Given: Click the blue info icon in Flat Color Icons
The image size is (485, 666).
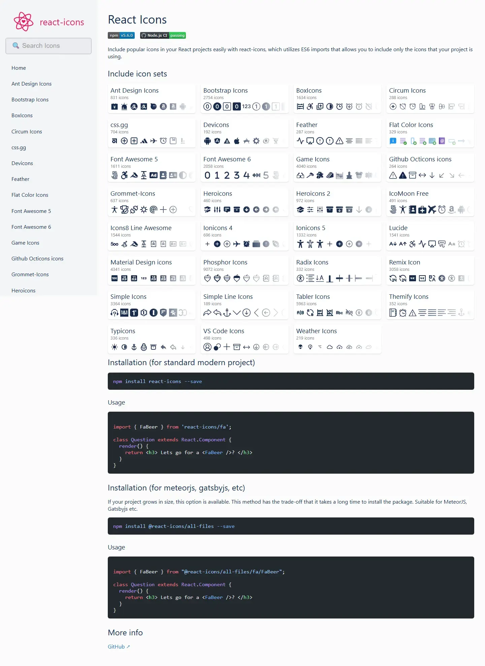Looking at the screenshot, I should point(393,141).
